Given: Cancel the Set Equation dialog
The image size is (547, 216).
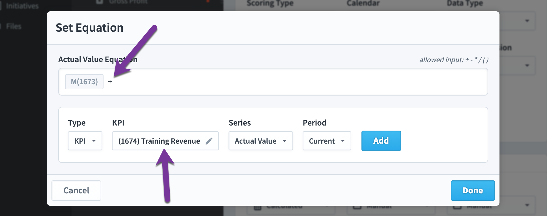Looking at the screenshot, I should click(x=76, y=191).
